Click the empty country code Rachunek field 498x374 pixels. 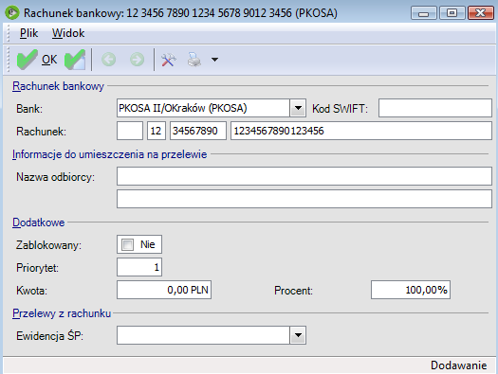pyautogui.click(x=130, y=131)
